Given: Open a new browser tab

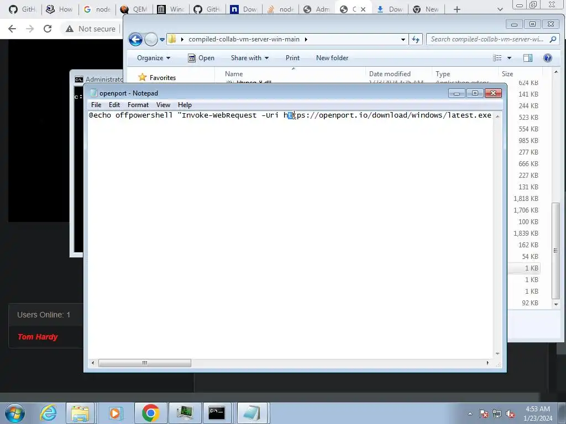Looking at the screenshot, I should 457,9.
